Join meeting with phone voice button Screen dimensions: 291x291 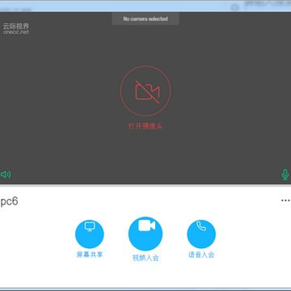coord(201,234)
